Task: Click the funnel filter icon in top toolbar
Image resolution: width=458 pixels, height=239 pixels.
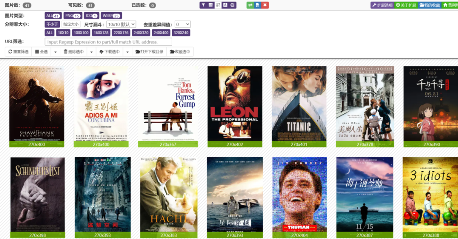Action: pyautogui.click(x=203, y=5)
